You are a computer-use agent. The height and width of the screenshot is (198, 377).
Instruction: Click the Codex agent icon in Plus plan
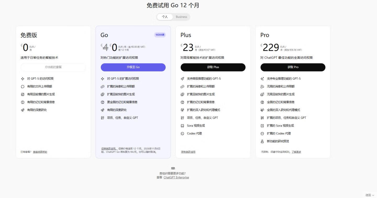point(182,134)
